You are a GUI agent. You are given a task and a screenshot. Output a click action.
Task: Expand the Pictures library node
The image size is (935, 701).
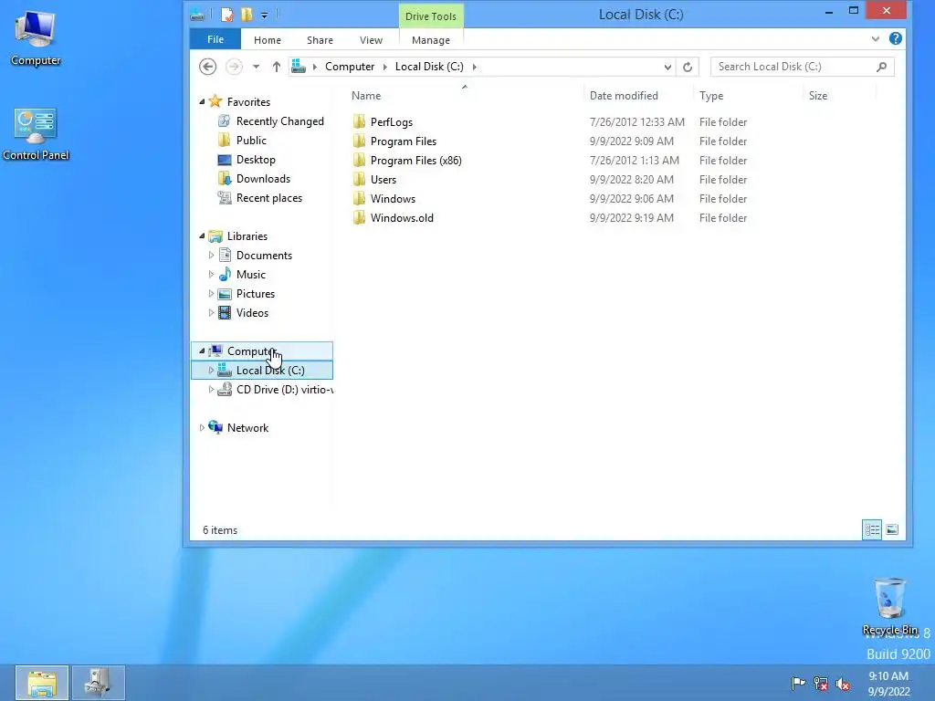coord(211,293)
